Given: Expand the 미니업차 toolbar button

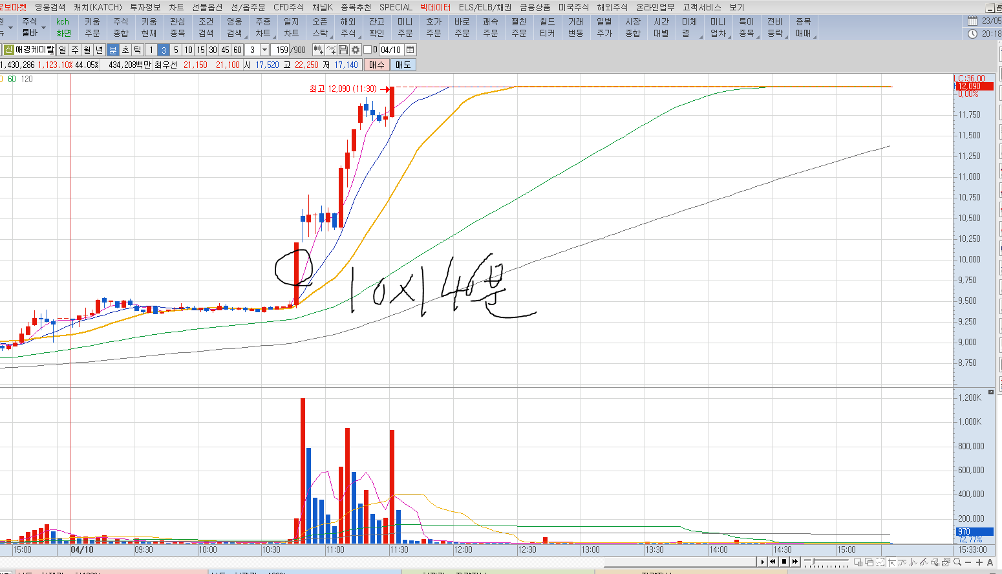Looking at the screenshot, I should [x=718, y=27].
